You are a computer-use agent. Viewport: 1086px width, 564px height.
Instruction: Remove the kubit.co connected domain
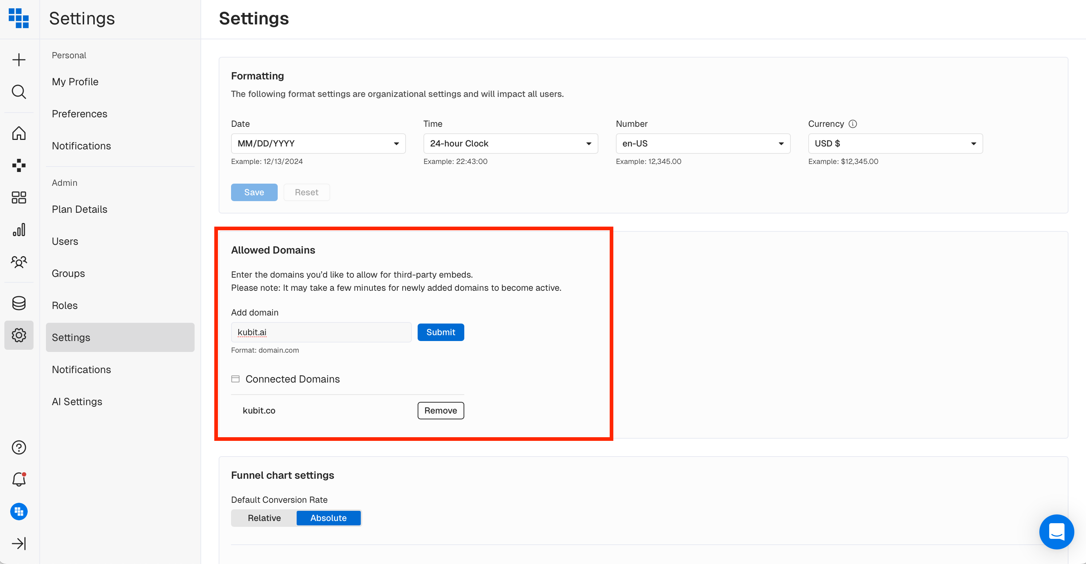point(440,410)
